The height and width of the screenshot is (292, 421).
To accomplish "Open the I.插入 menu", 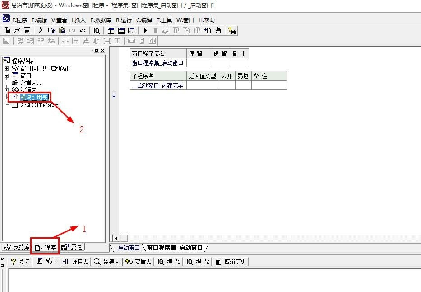I will pyautogui.click(x=79, y=20).
